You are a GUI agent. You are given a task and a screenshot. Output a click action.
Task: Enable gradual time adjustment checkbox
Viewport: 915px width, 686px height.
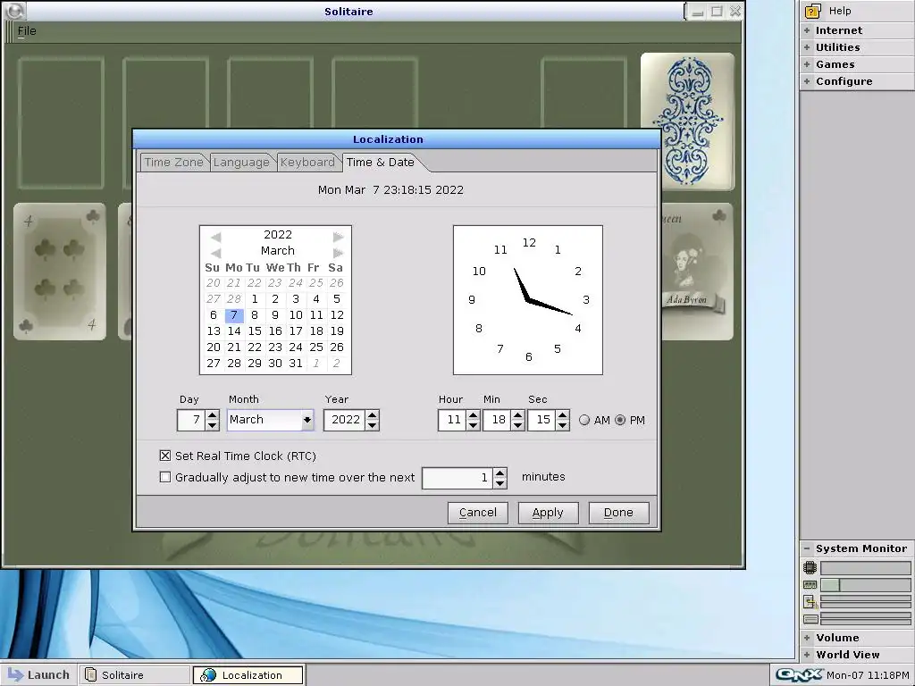point(165,477)
